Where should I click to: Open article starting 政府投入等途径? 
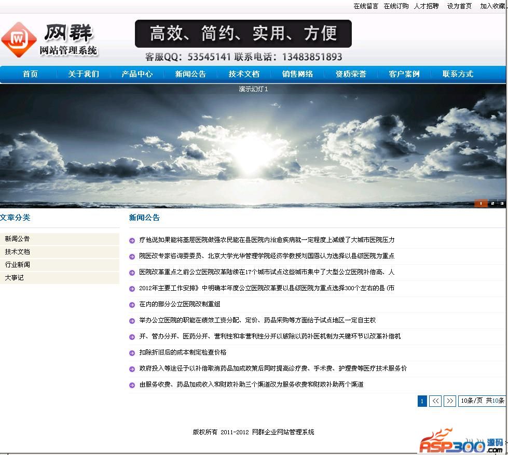[273, 368]
